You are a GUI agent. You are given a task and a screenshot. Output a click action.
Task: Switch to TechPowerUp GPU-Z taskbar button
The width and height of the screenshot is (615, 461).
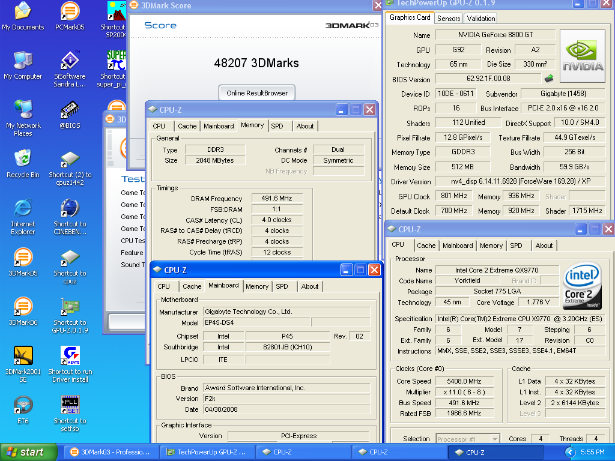[207, 452]
